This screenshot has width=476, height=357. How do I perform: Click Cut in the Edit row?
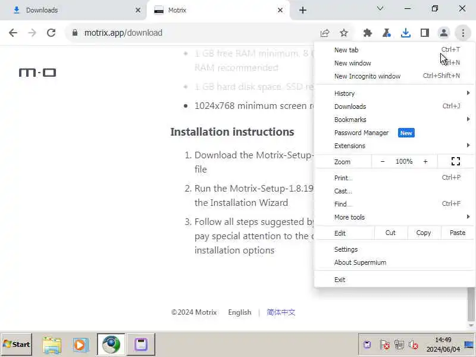coord(390,233)
